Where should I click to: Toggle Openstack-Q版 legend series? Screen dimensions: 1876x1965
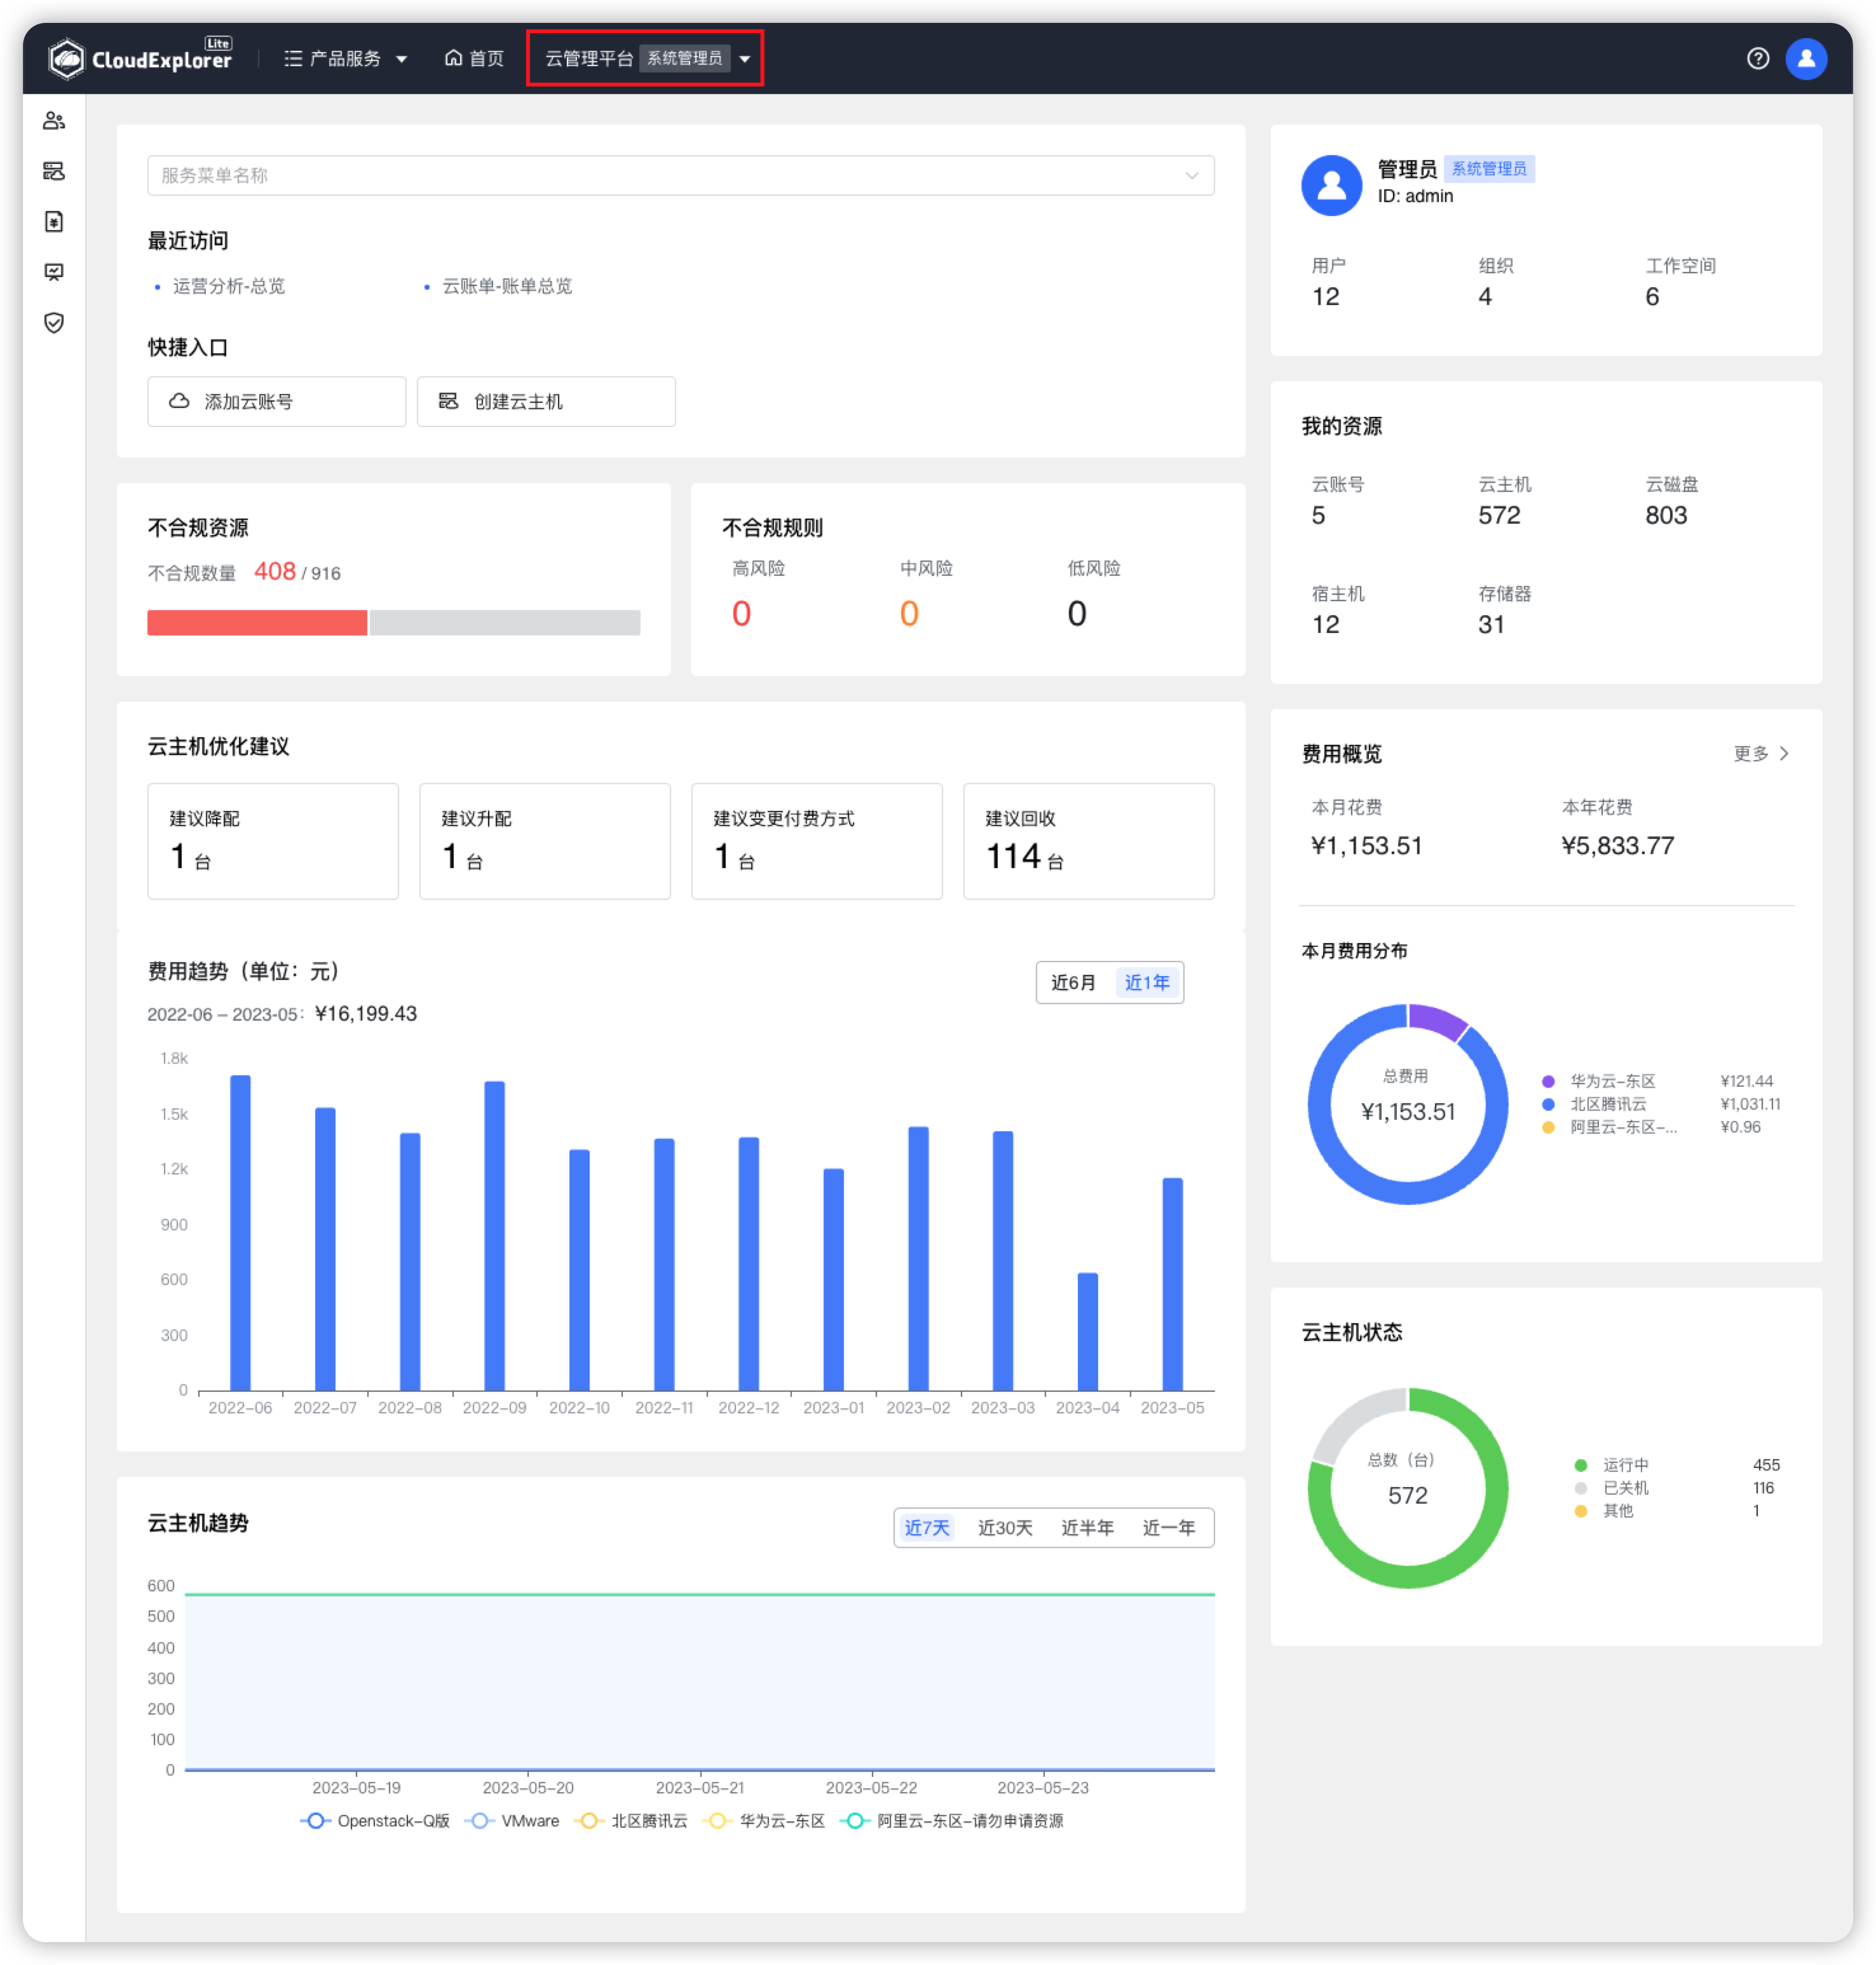tap(375, 1820)
